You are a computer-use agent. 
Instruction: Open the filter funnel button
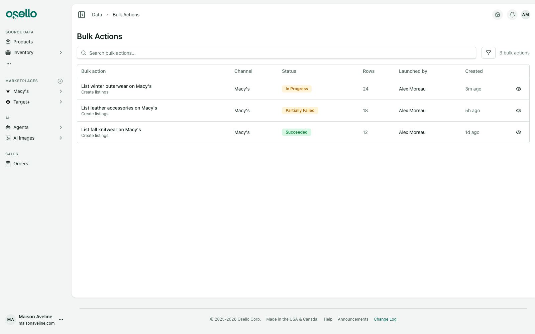pos(489,53)
